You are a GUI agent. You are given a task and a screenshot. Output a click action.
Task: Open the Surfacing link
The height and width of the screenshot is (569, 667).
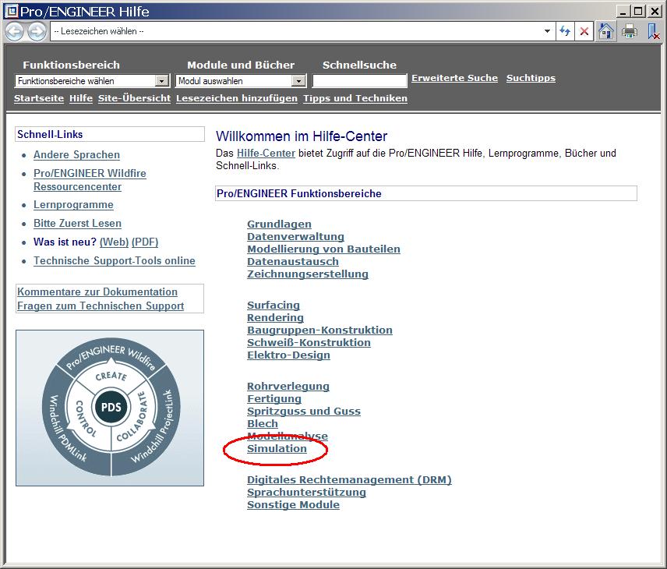point(274,306)
